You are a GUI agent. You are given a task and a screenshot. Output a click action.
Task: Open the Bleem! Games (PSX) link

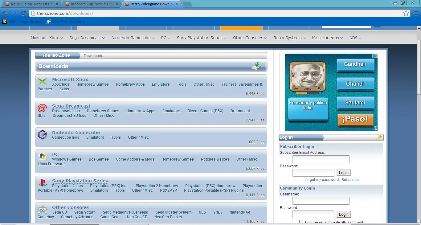click(205, 111)
